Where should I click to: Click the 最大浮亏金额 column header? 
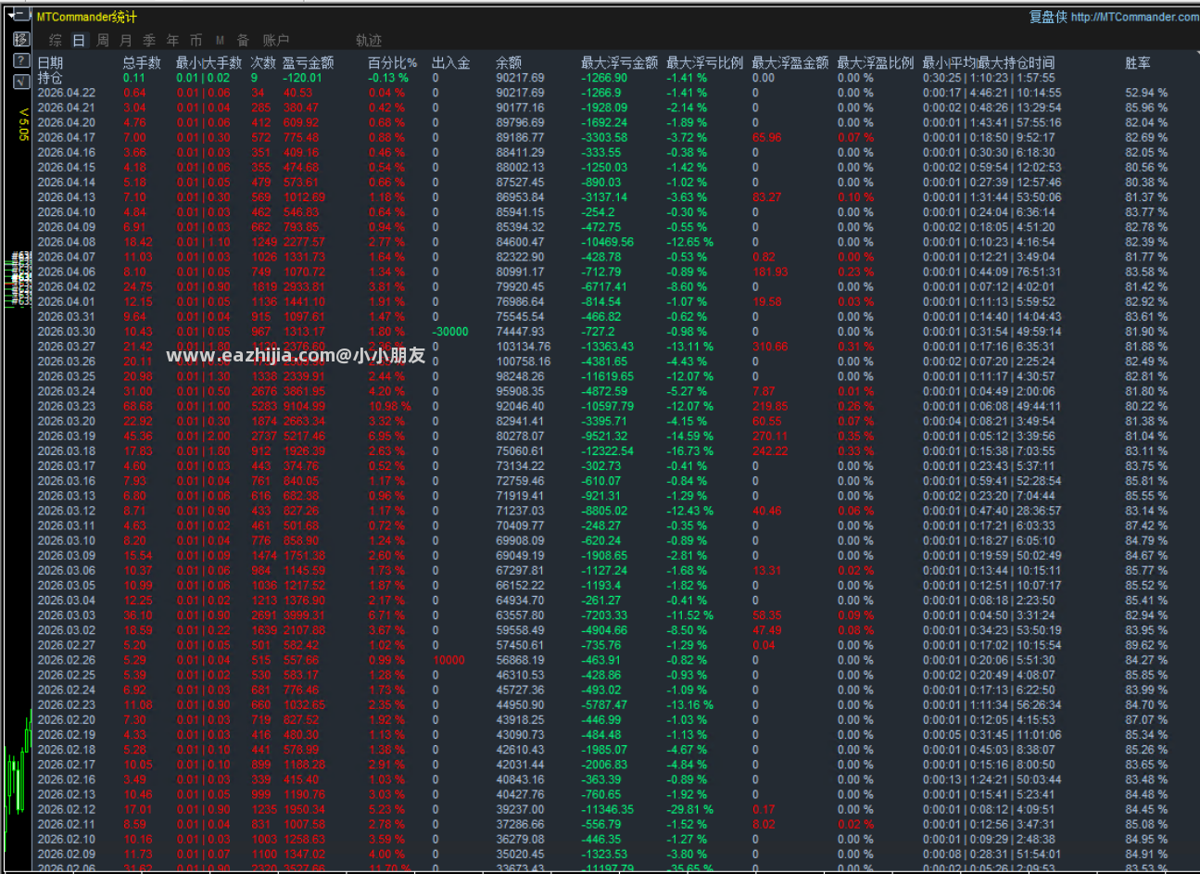(x=619, y=63)
